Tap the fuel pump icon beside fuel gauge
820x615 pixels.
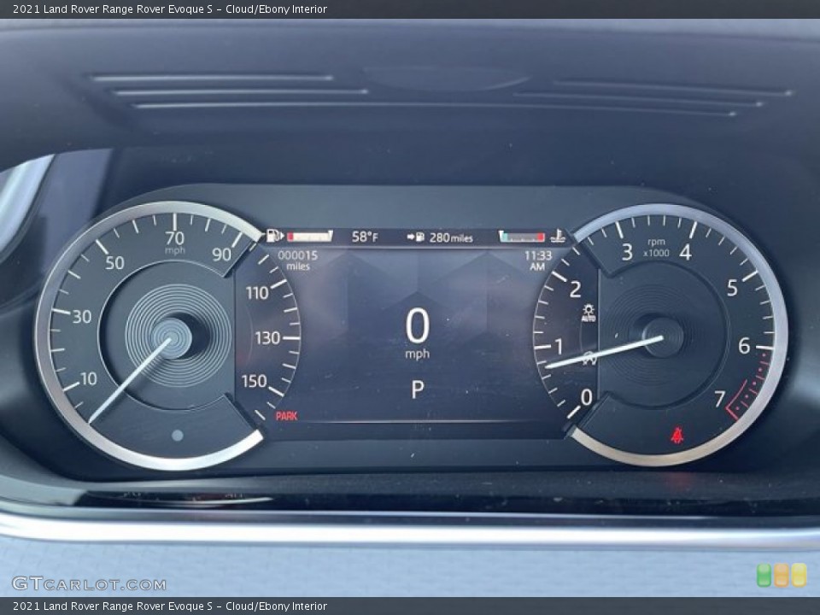coord(274,236)
